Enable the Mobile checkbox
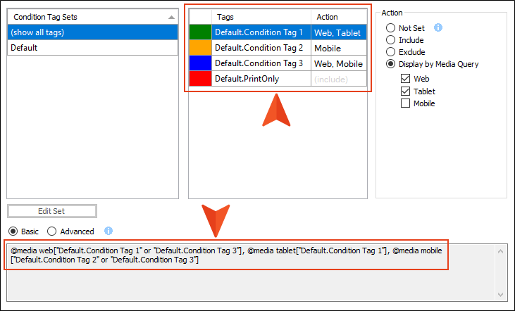The image size is (515, 311). tap(405, 103)
